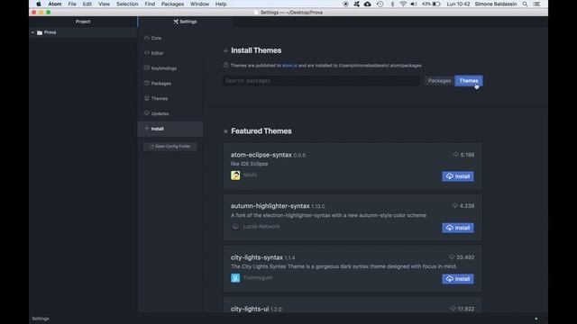
Task: Click the Yummygum author avatar
Action: pyautogui.click(x=235, y=278)
